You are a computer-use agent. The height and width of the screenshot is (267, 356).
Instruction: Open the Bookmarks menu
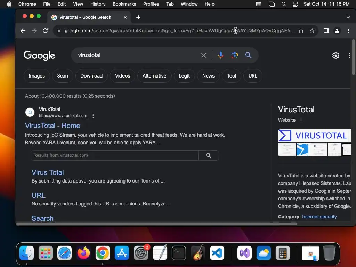124,4
